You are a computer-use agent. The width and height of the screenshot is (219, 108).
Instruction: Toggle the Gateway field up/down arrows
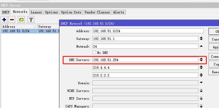coord(201,39)
